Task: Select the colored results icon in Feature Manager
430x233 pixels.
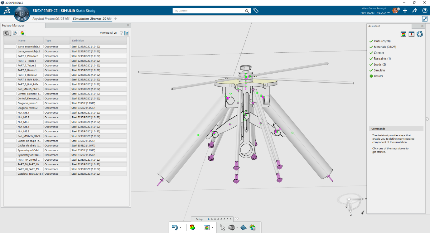Action: coord(22,33)
